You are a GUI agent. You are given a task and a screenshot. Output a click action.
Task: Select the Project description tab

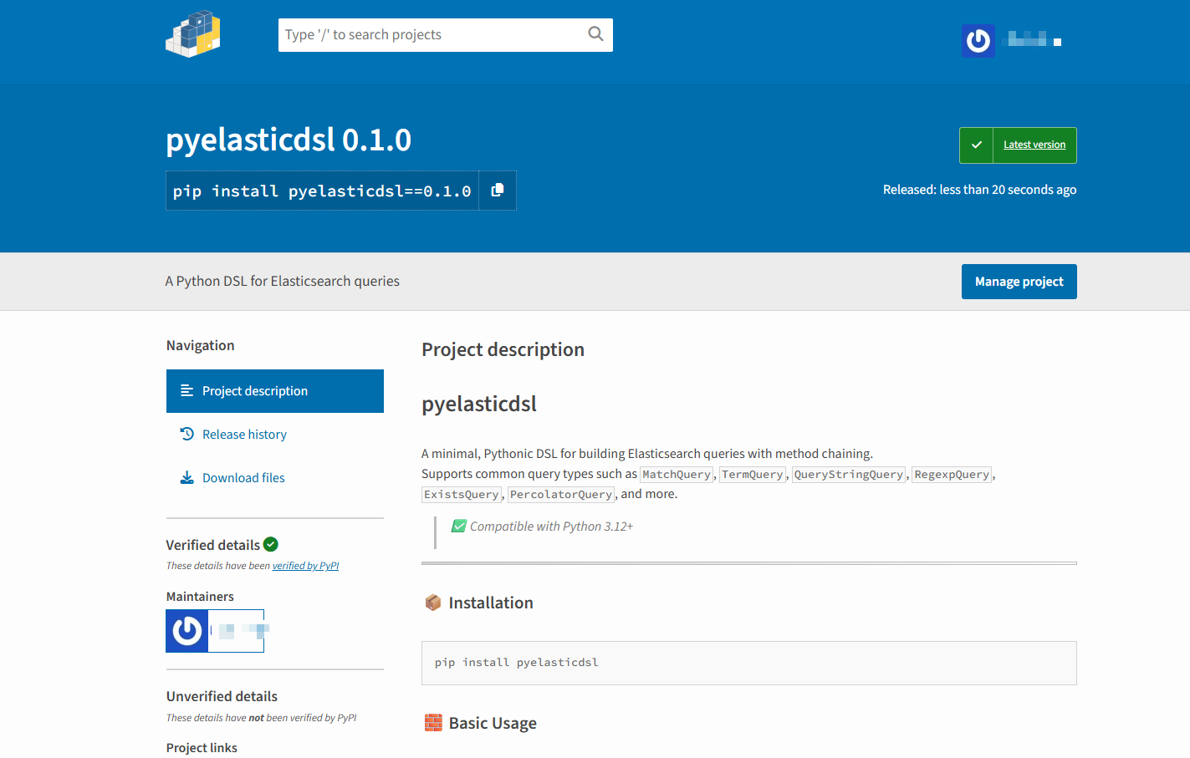pyautogui.click(x=275, y=391)
